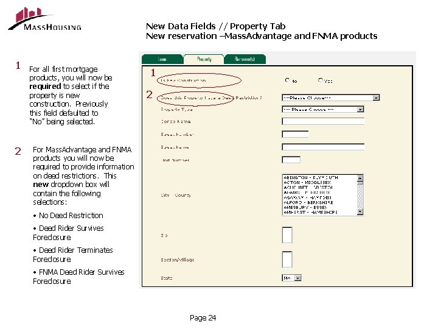Focus the Condo Name input field
Screen dimensions: 438x329
[323, 121]
